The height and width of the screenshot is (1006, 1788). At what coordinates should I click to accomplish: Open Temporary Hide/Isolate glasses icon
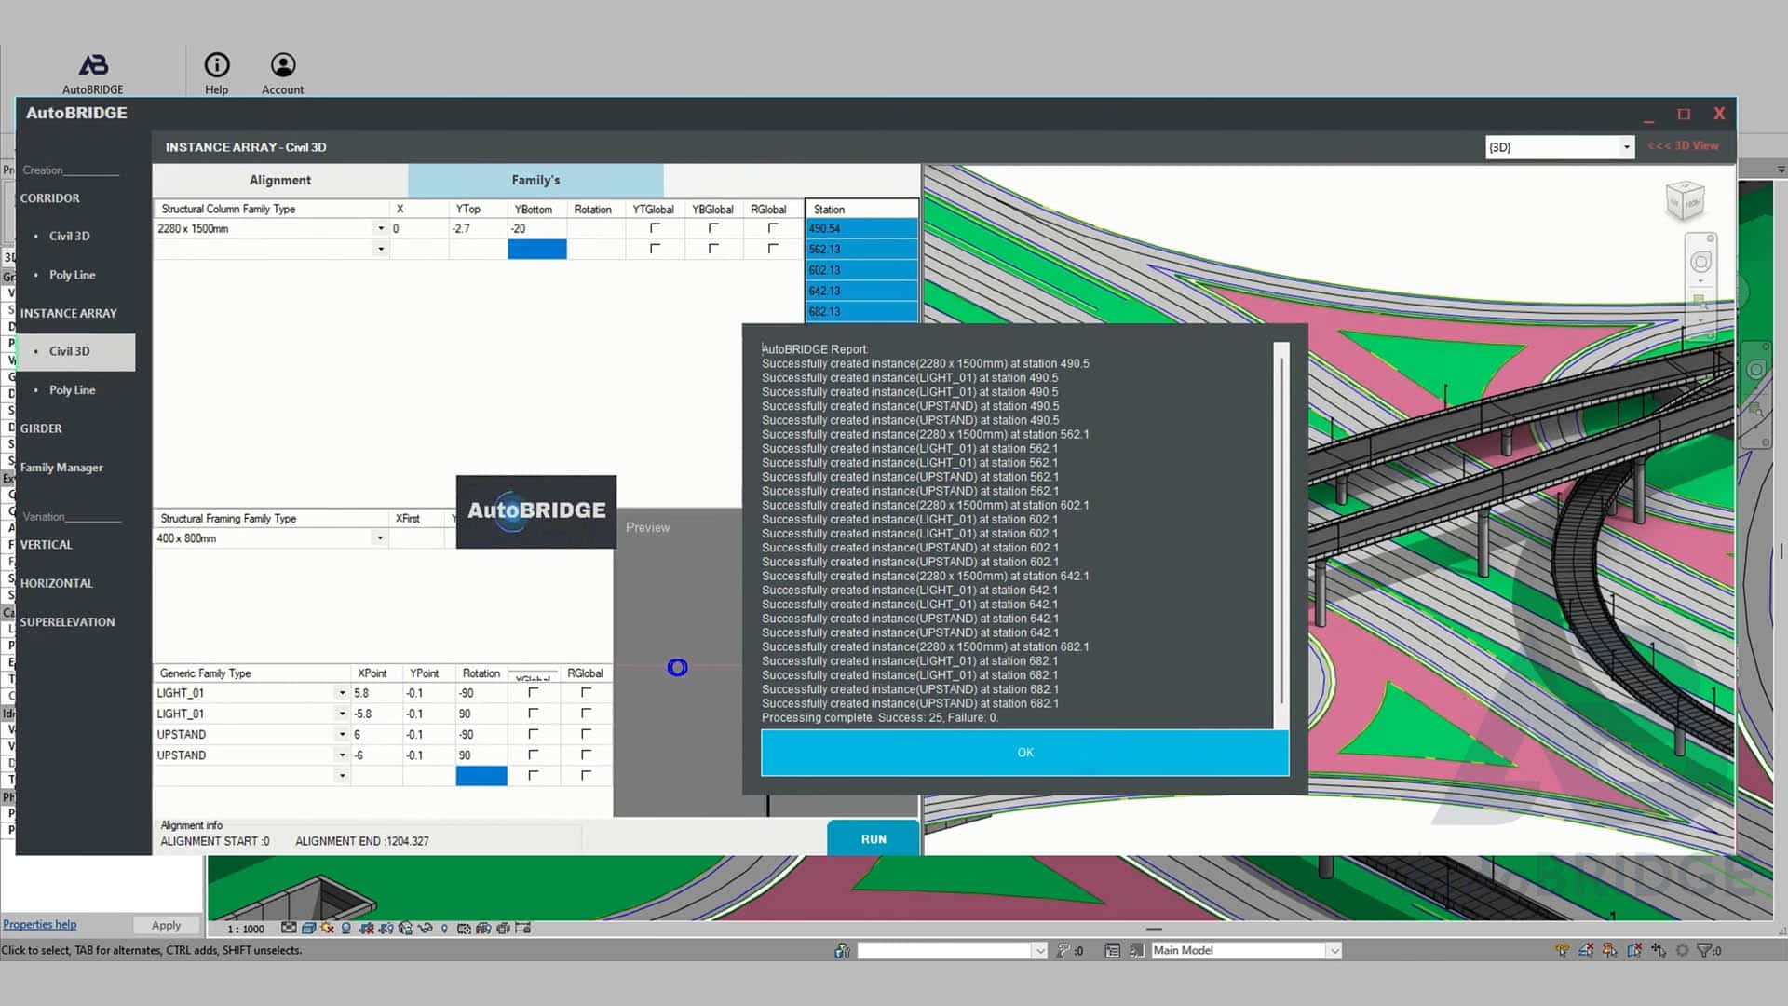click(425, 928)
